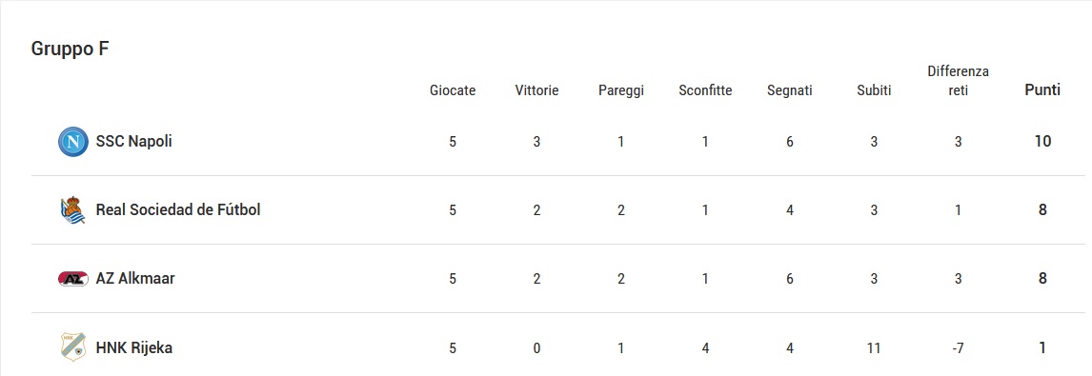Click the Differenza reti column header

click(959, 81)
